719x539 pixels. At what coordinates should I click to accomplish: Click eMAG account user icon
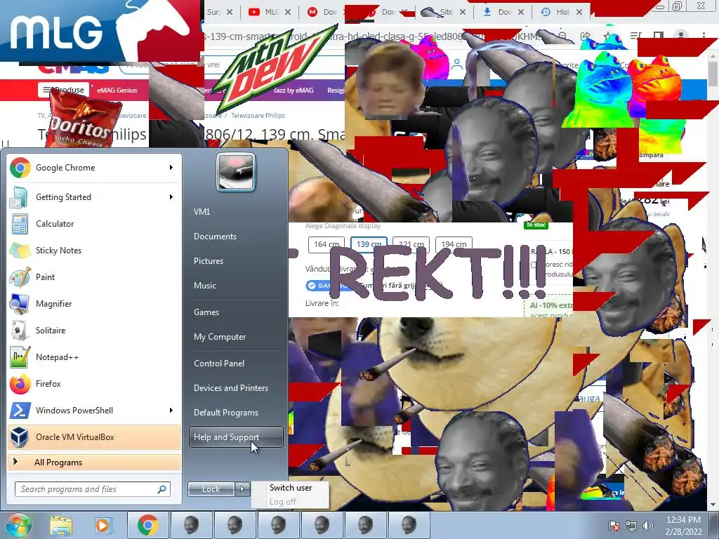coord(456,65)
